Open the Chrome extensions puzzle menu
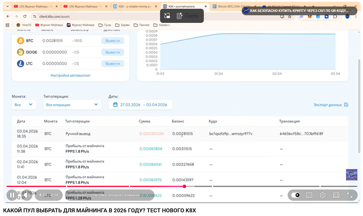363x216 pixels. point(335,17)
